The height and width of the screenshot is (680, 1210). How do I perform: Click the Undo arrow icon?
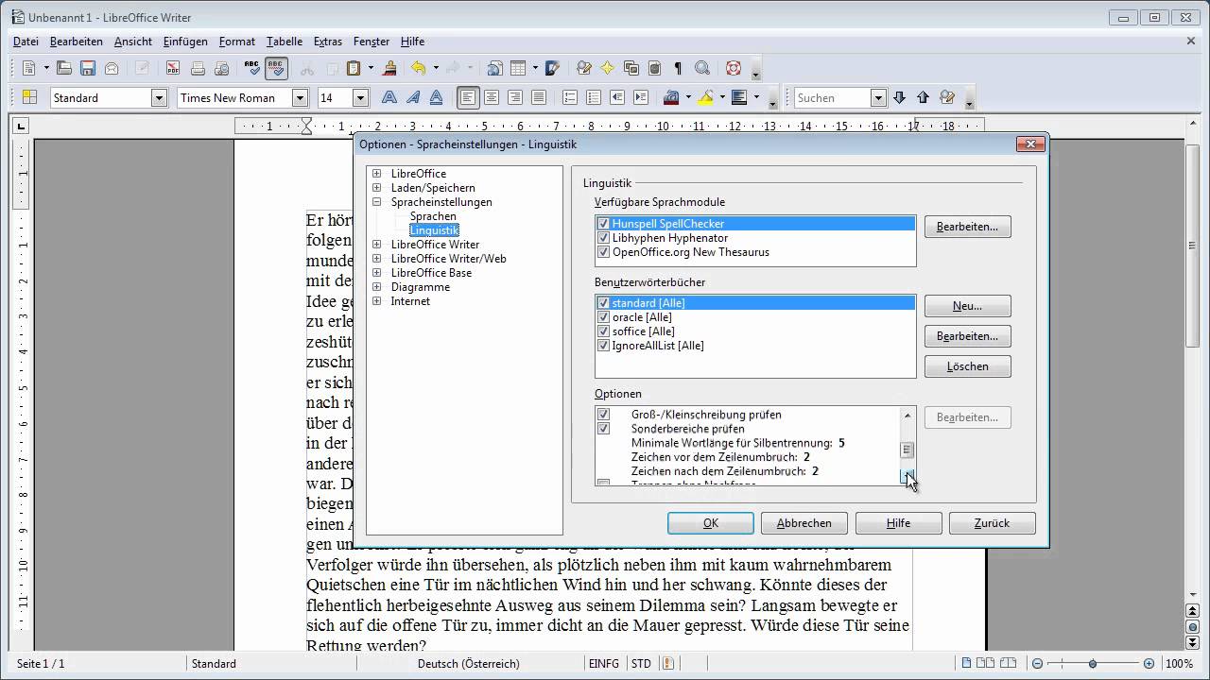419,68
